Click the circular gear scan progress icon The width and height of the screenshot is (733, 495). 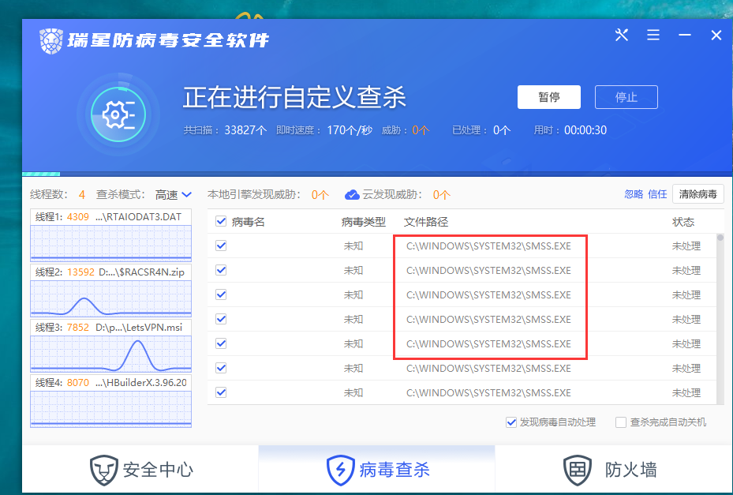[x=118, y=114]
